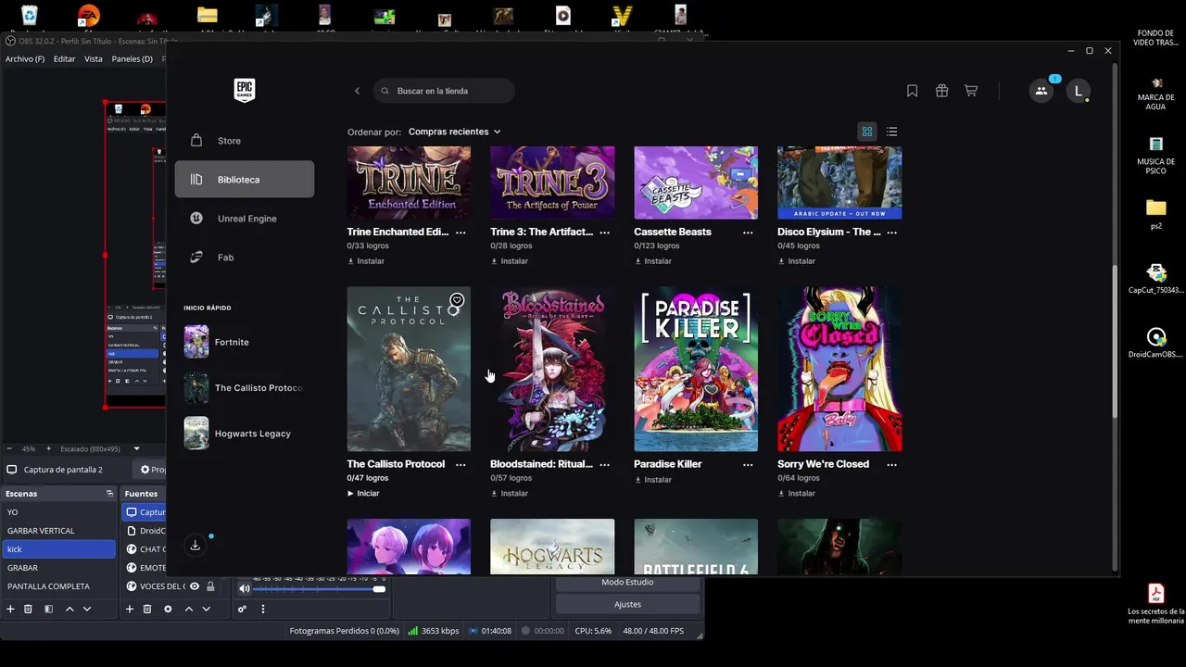Click the Buscar en la tienda search field

pos(445,91)
